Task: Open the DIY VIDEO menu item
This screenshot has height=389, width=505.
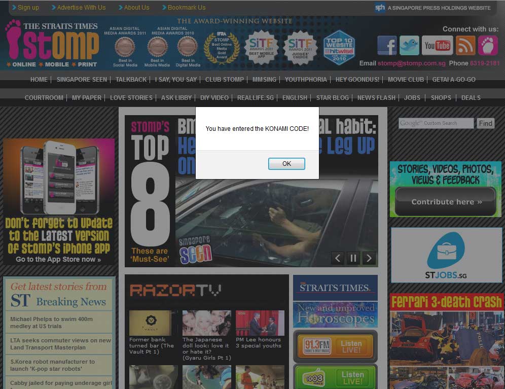Action: [214, 98]
